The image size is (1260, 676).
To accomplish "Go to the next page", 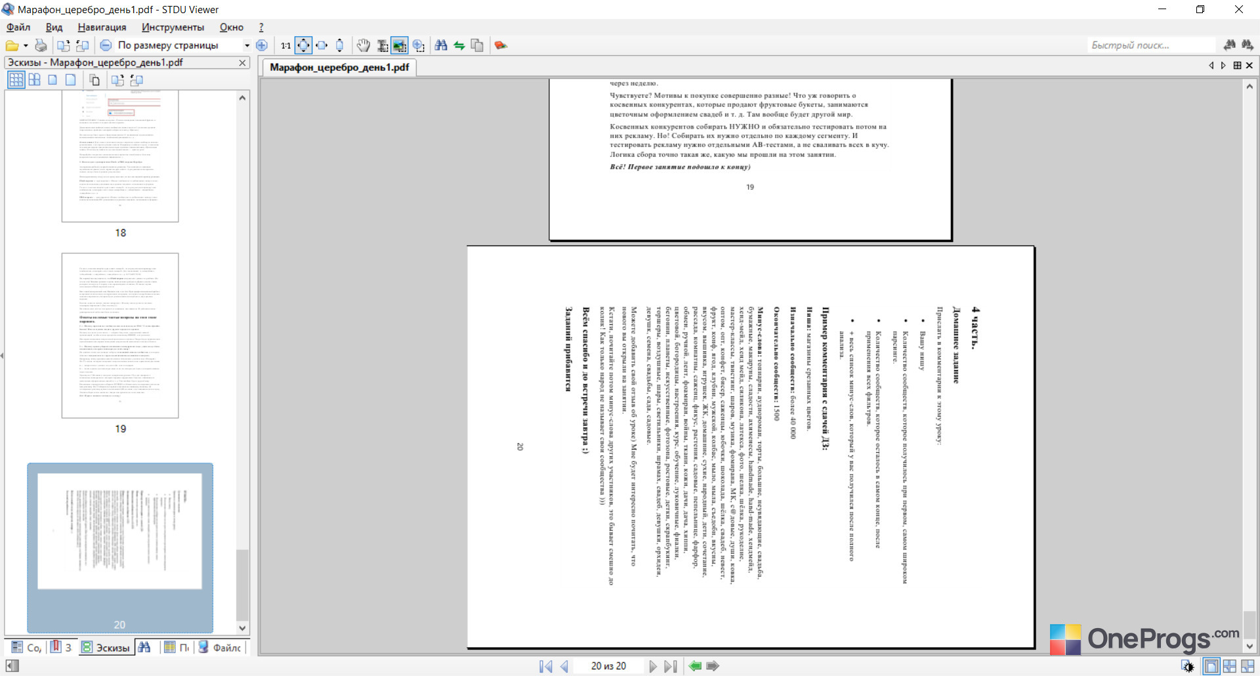I will click(x=653, y=666).
